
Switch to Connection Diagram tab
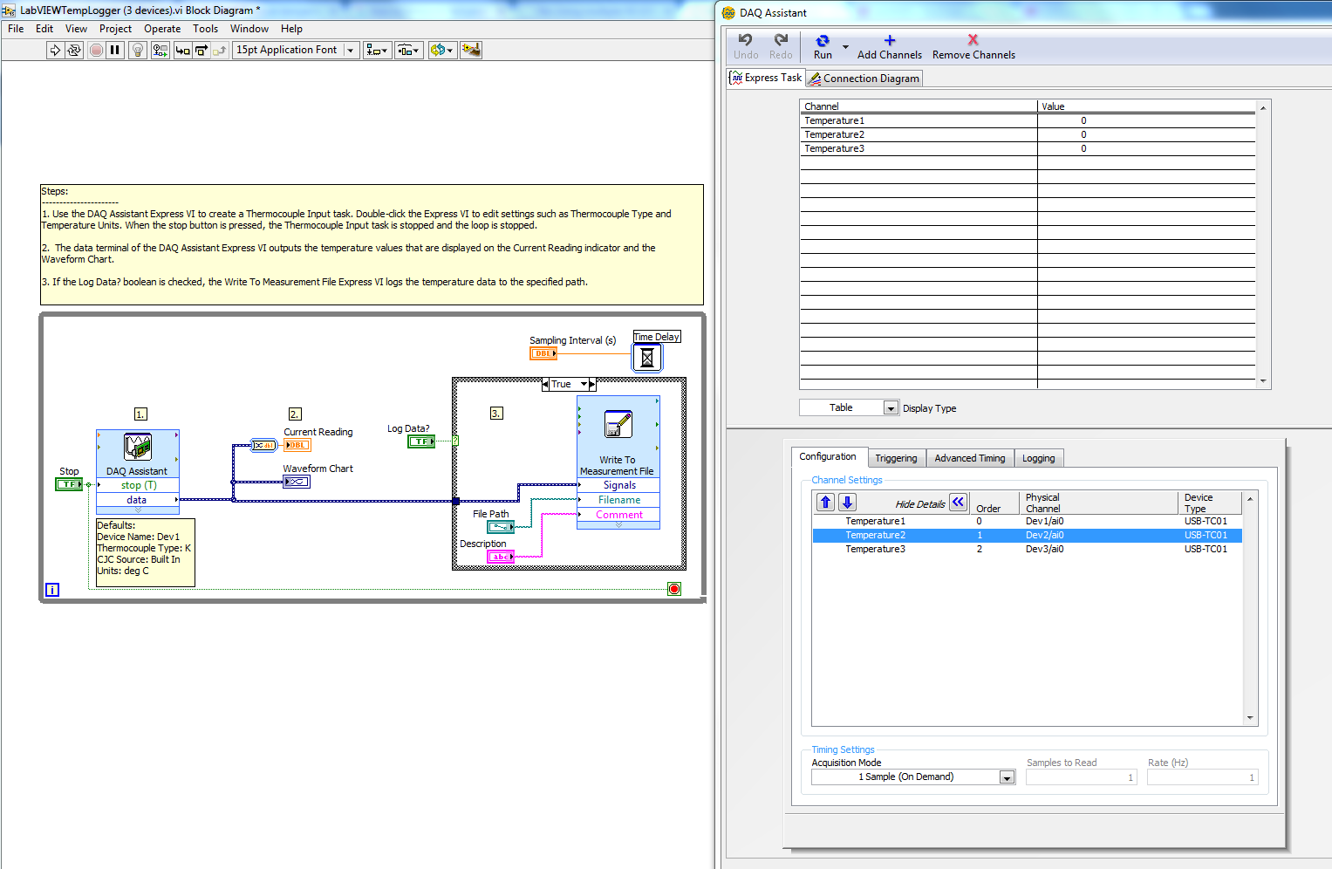(x=864, y=79)
